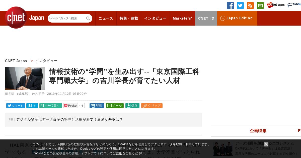This screenshot has width=301, height=158.
Task: Open the green mail newsletter icon
Action: pyautogui.click(x=260, y=6)
